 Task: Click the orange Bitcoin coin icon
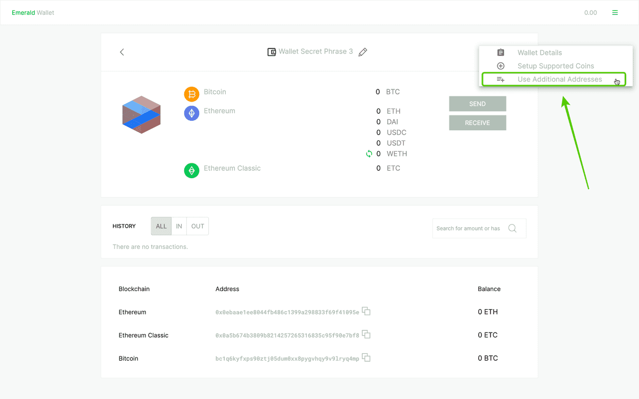click(192, 94)
